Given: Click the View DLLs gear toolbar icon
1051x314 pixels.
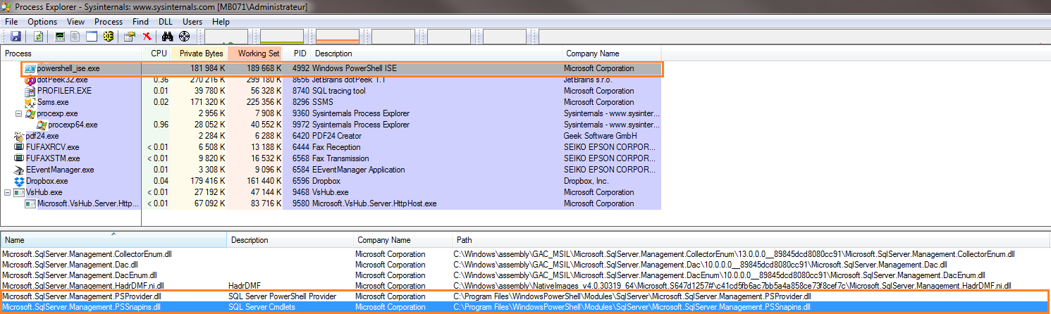Looking at the screenshot, I should 108,36.
